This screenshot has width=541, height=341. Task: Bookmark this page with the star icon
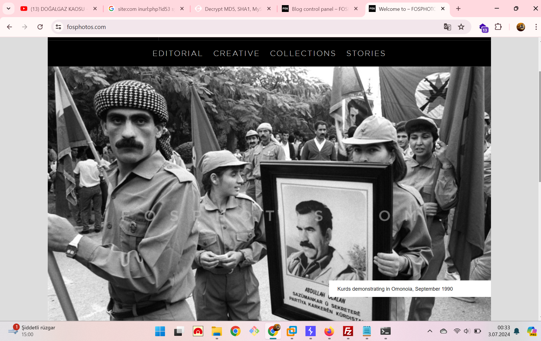(461, 27)
